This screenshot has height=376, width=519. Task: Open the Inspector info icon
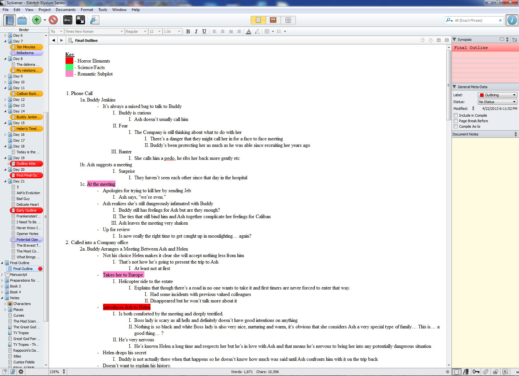coord(512,20)
